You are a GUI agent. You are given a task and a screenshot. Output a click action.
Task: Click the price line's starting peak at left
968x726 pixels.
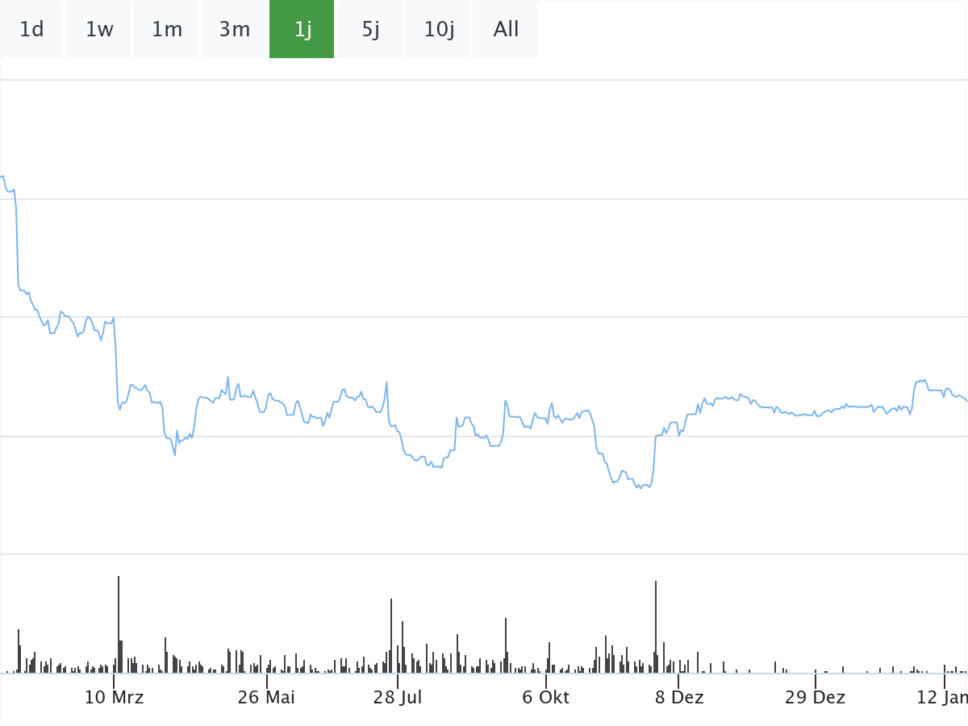pyautogui.click(x=3, y=176)
